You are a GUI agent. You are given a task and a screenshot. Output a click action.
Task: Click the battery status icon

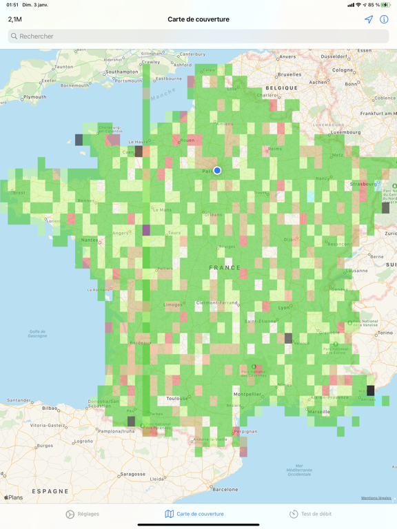coord(385,5)
